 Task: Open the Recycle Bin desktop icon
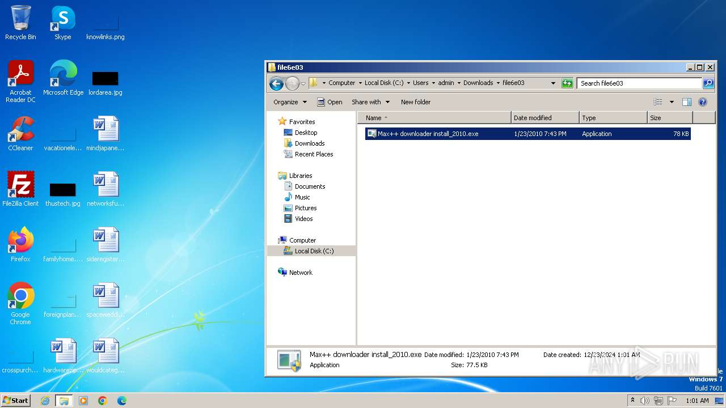(20, 23)
